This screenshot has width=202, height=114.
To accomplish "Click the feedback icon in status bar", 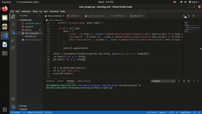I will point(194,112).
